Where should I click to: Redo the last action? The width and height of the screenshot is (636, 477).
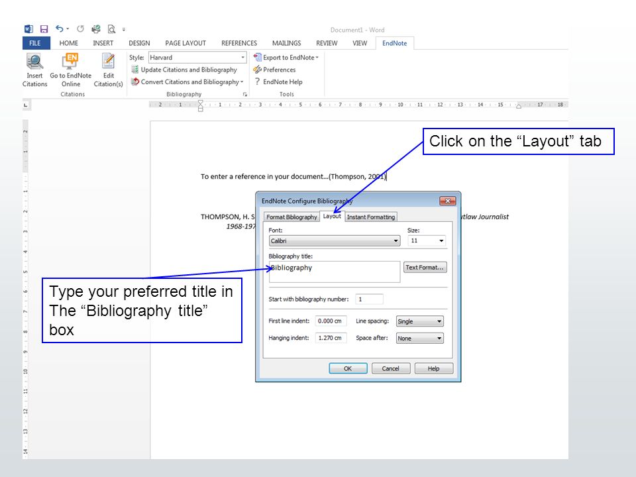tap(80, 28)
